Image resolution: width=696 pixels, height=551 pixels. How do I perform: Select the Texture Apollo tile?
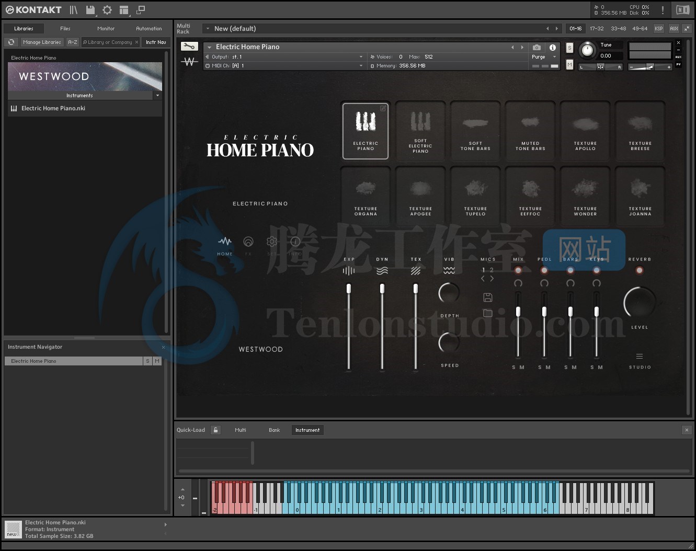pos(585,131)
